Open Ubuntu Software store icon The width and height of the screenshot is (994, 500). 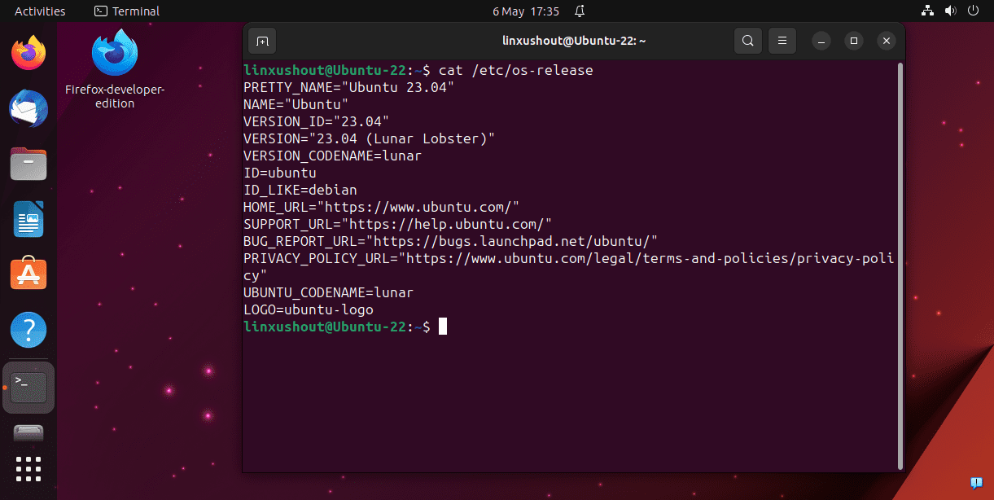28,274
